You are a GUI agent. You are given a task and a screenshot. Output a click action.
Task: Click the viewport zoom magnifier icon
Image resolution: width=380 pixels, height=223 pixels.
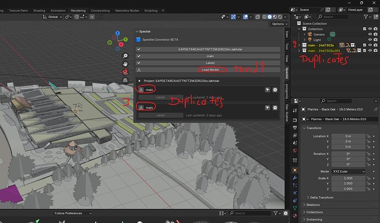(125, 56)
